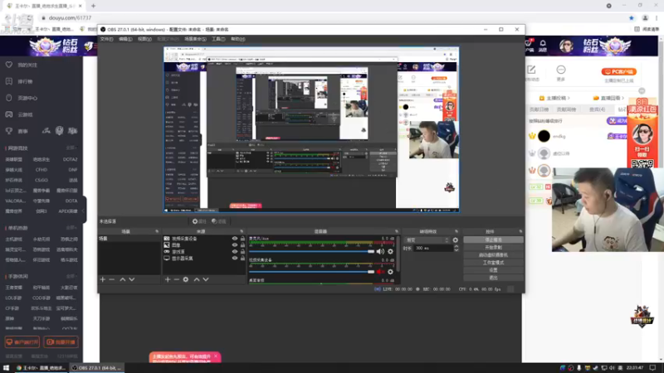Open the 转场特效 dock panel corner icon
The width and height of the screenshot is (664, 373).
click(x=456, y=232)
